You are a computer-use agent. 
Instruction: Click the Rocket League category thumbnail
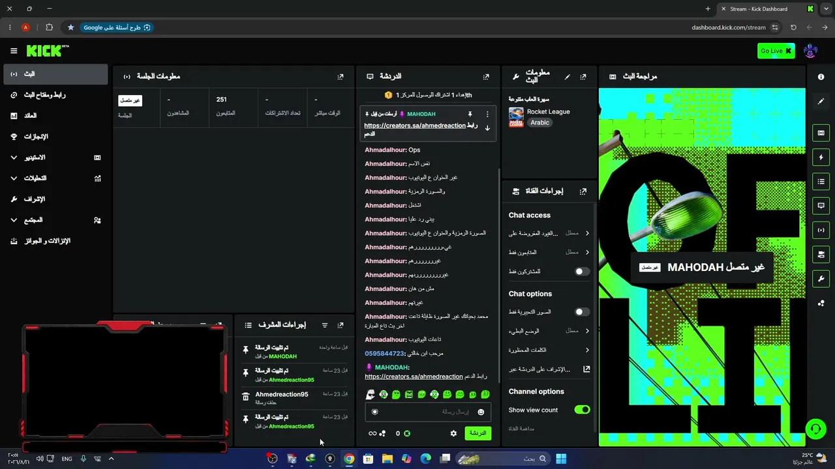tap(516, 117)
